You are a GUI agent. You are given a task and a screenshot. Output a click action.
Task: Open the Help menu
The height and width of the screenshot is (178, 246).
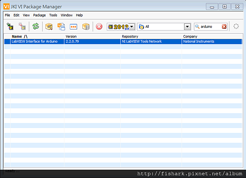coord(79,15)
